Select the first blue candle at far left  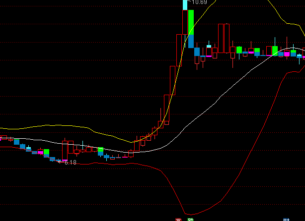pyautogui.click(x=16, y=142)
